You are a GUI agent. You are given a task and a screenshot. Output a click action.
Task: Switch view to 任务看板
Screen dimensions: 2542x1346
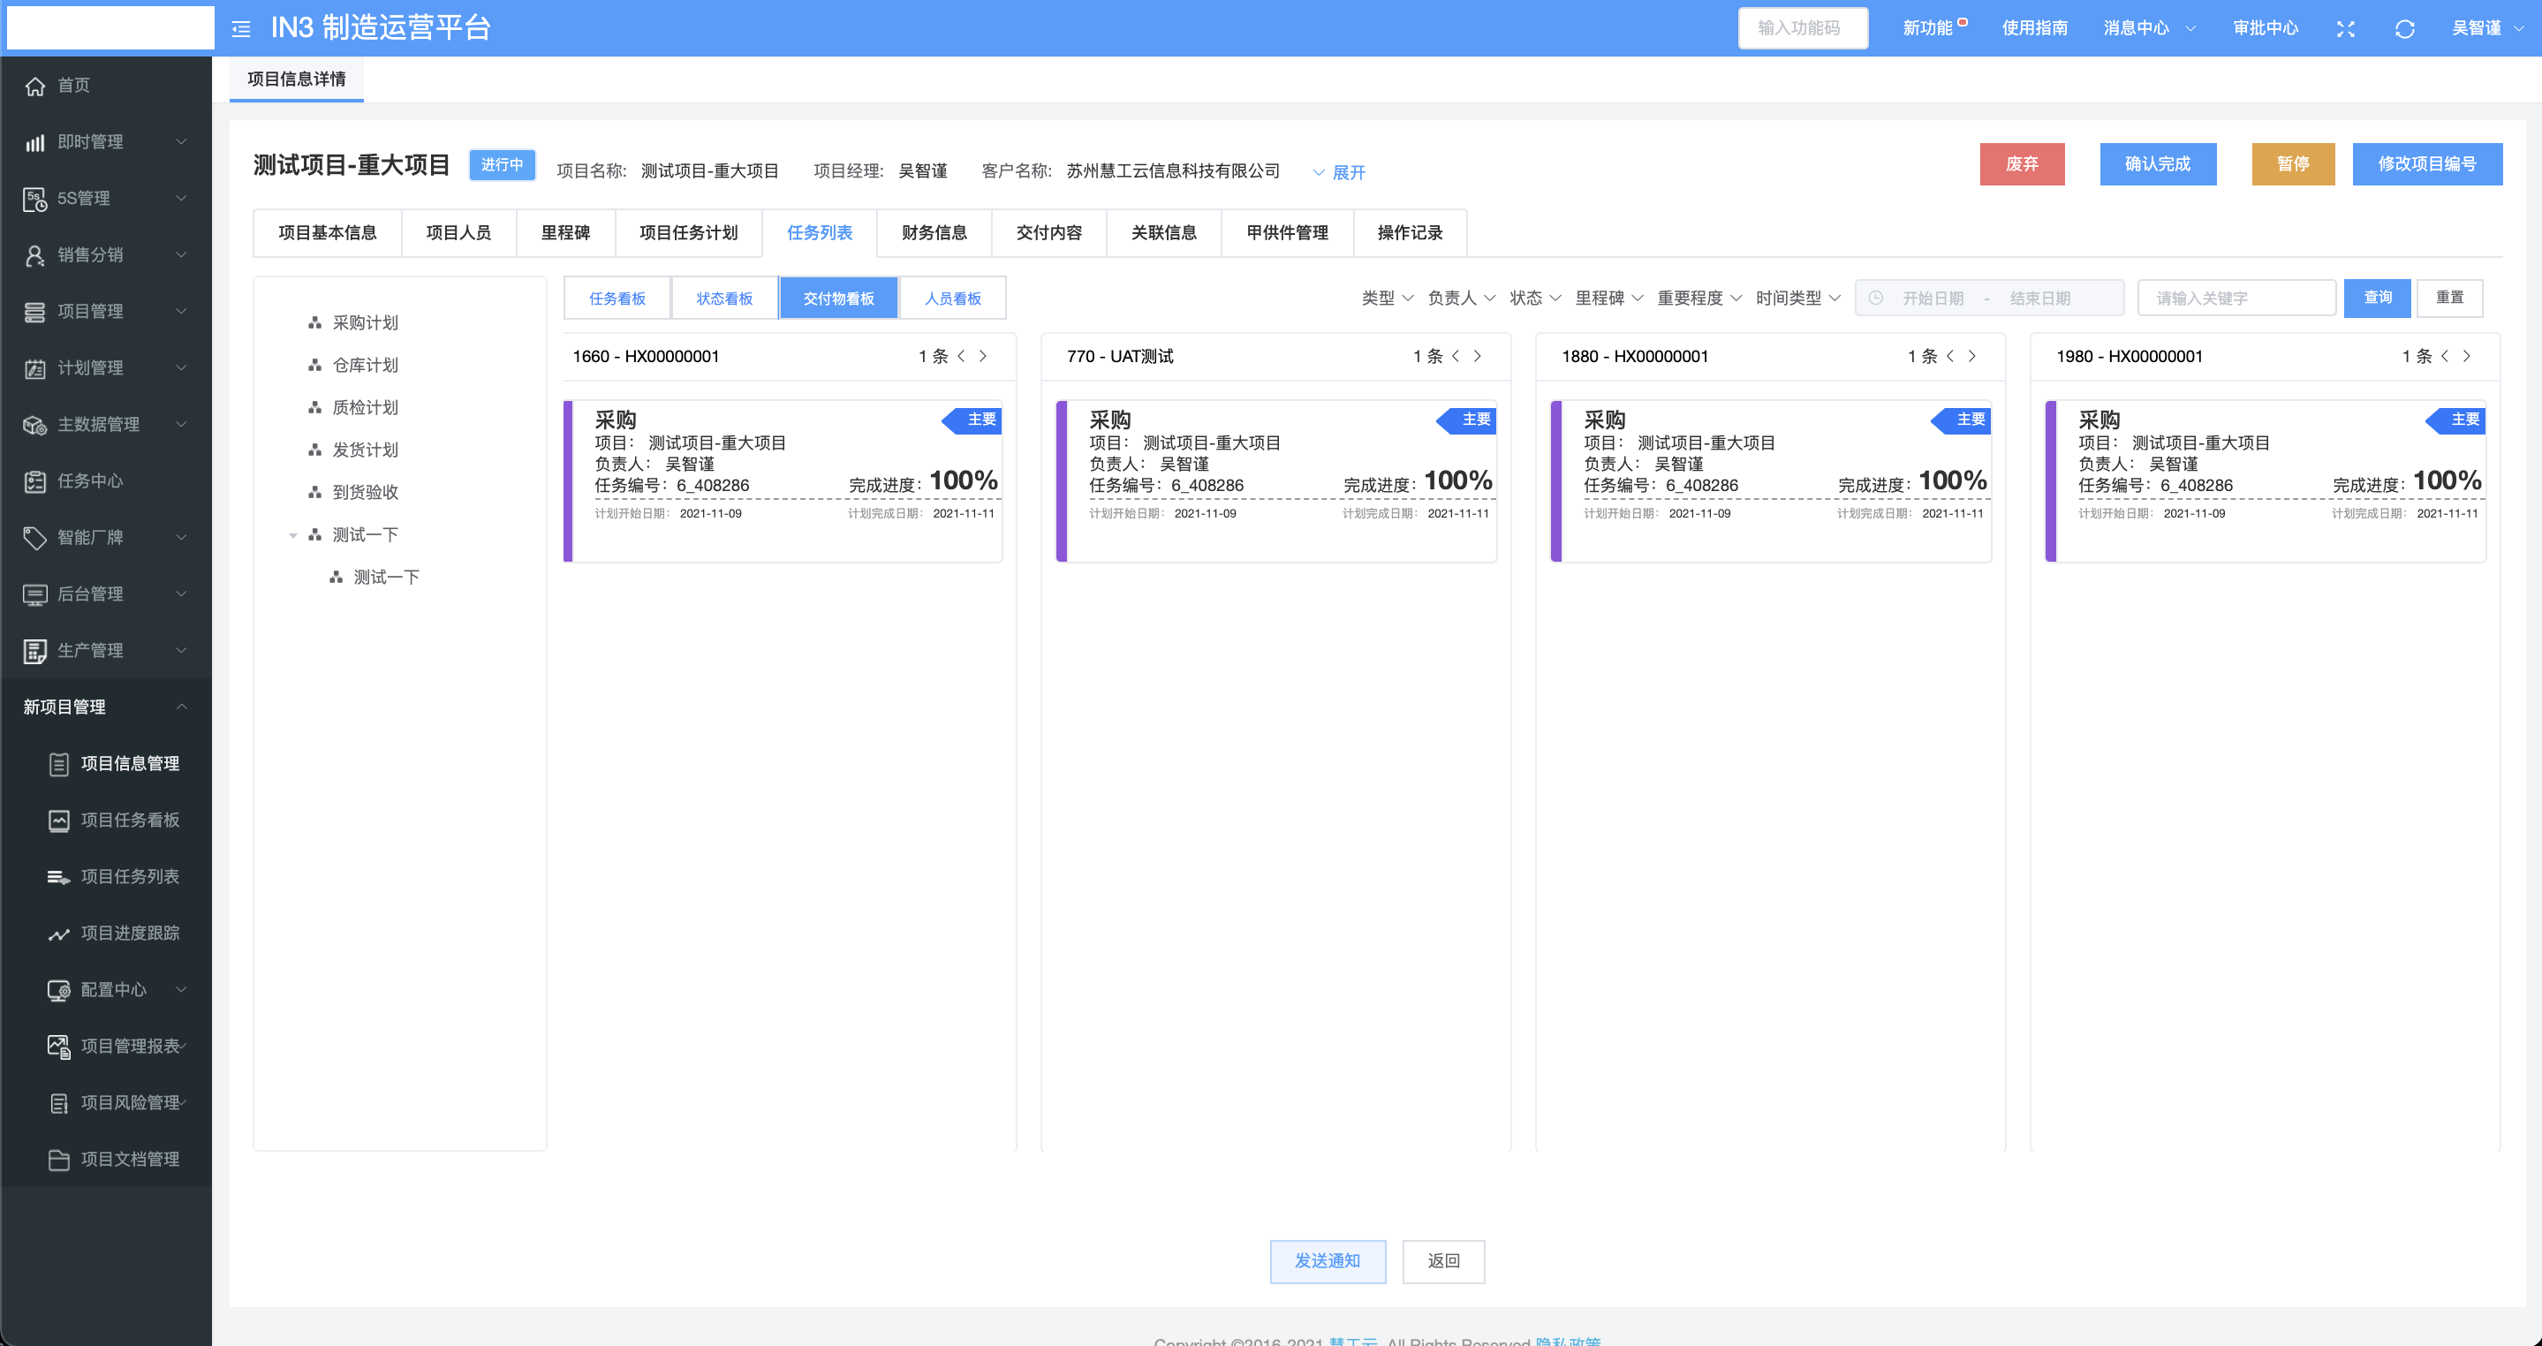pyautogui.click(x=617, y=298)
